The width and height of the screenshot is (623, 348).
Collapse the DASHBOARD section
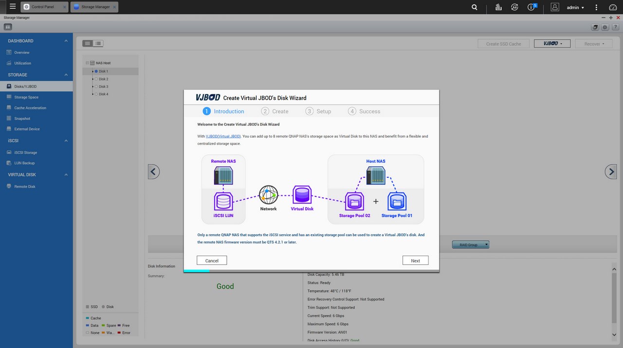(x=66, y=41)
